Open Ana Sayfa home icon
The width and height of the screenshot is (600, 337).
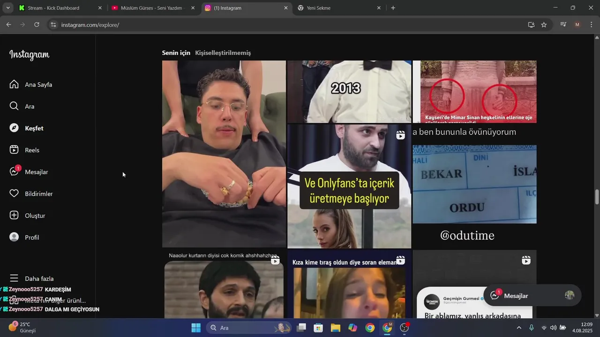pos(14,84)
